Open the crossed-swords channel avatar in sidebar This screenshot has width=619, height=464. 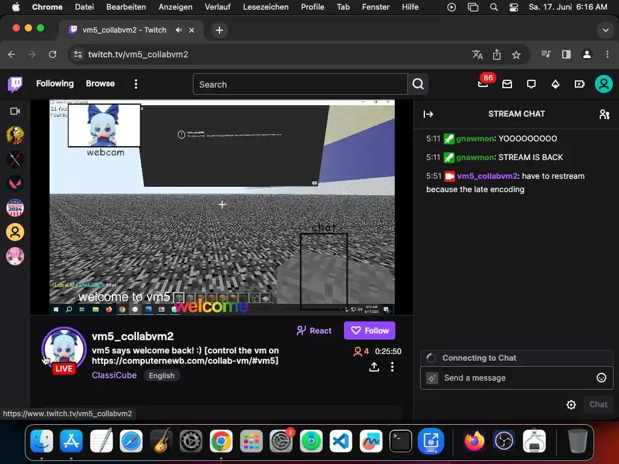click(15, 159)
